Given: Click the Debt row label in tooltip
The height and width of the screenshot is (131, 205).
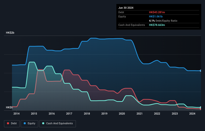Looking at the screenshot, I should (121, 12).
